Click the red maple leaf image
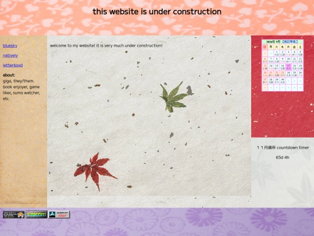314x236 pixels. pyautogui.click(x=95, y=171)
